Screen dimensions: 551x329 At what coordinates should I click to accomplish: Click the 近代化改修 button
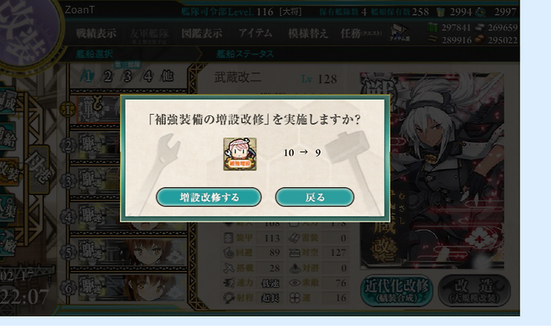396,291
